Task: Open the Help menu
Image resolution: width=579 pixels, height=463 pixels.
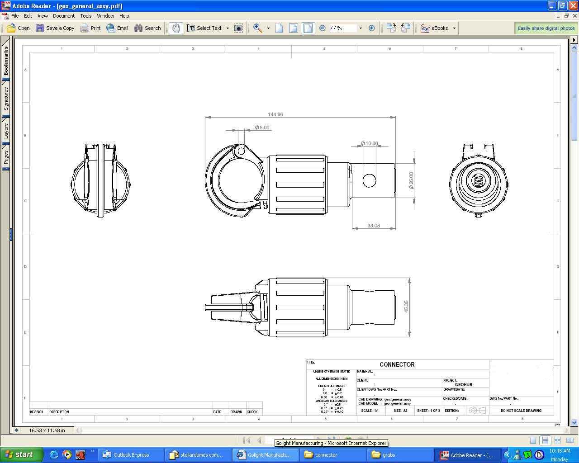Action: tap(124, 16)
